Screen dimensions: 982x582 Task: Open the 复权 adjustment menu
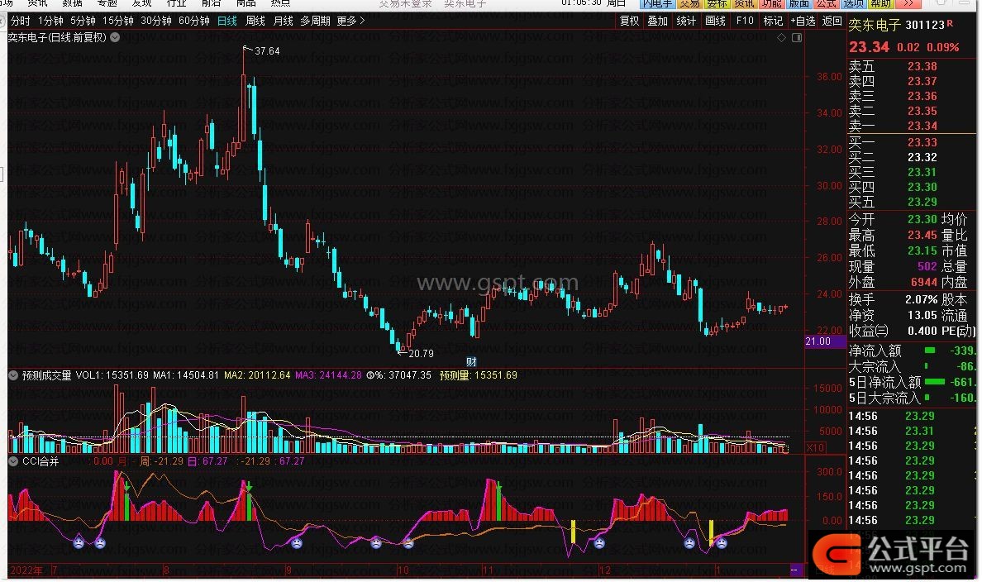(629, 21)
